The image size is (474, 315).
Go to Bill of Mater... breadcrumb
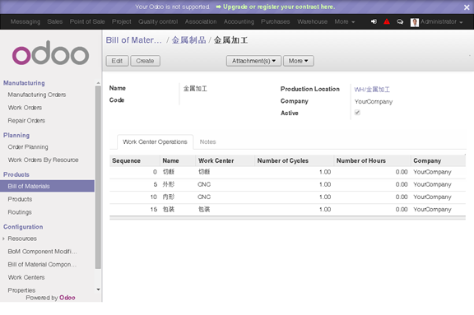(133, 40)
